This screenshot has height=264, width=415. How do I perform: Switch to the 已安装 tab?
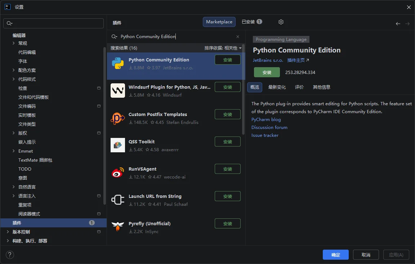pyautogui.click(x=251, y=22)
